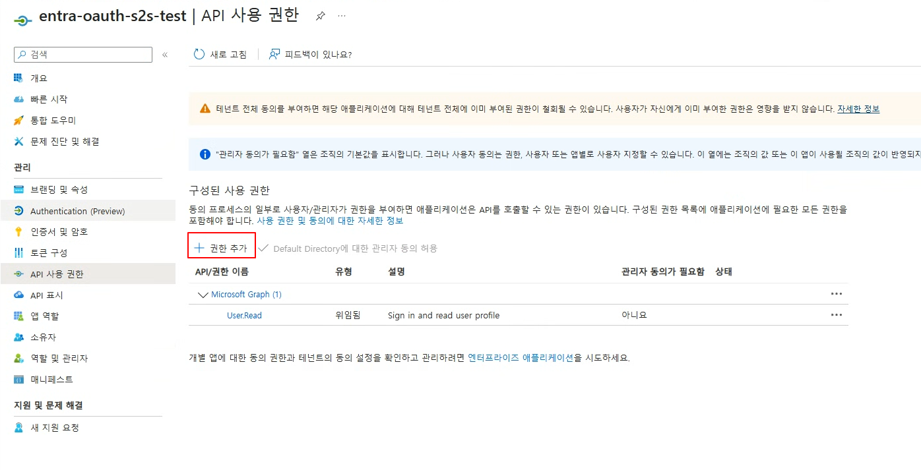
Task: Click the 문제 진단 및 해결 wrench icon
Action: coord(18,141)
